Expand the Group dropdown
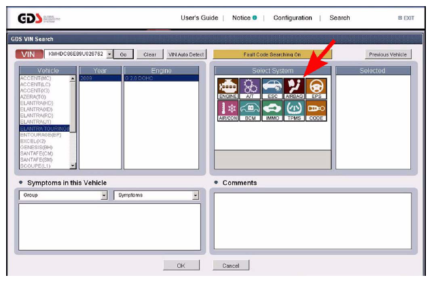Image resolution: width=432 pixels, height=282 pixels. 104,196
